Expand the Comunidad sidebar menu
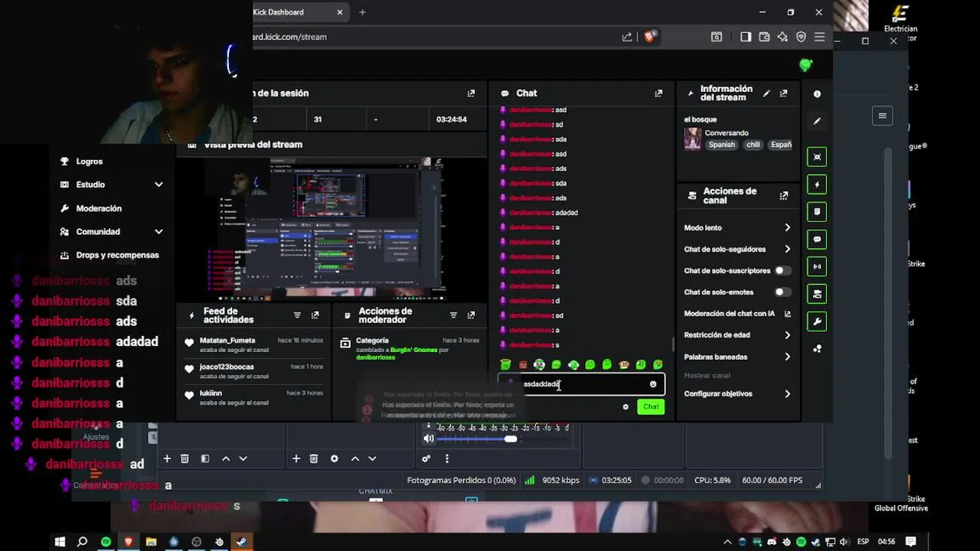Viewport: 980px width, 551px height. point(158,232)
